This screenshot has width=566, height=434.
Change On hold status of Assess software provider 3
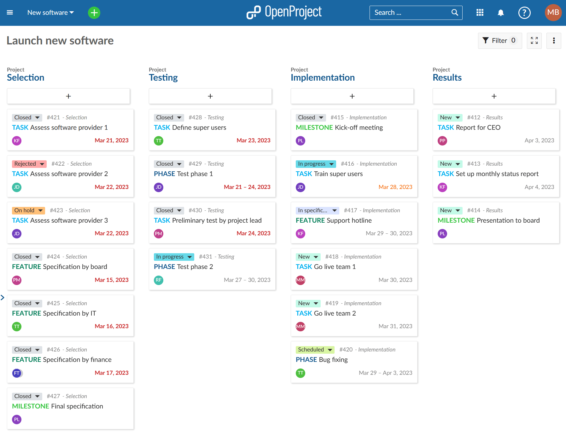point(40,210)
